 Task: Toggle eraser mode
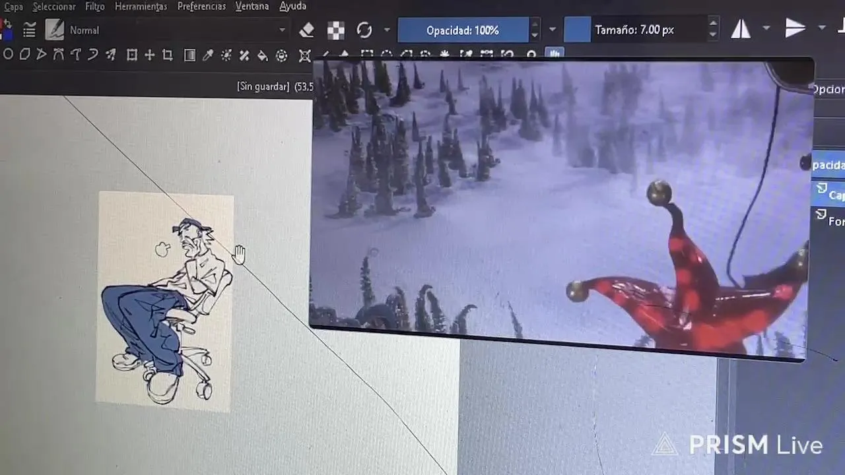306,30
